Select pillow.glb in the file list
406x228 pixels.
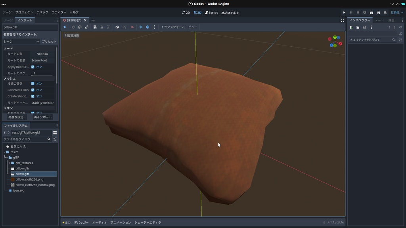(x=22, y=168)
